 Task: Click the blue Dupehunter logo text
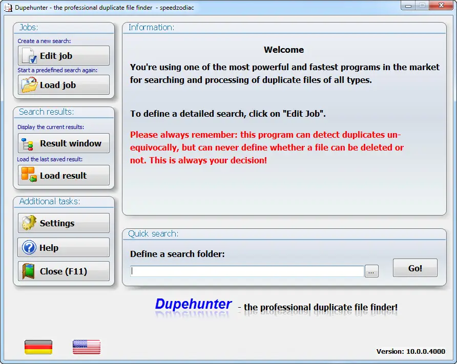[x=193, y=304]
